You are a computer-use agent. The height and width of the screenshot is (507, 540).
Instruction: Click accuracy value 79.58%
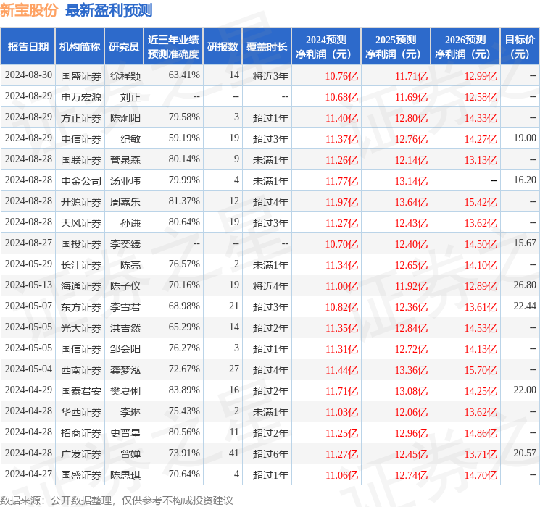click(x=184, y=117)
